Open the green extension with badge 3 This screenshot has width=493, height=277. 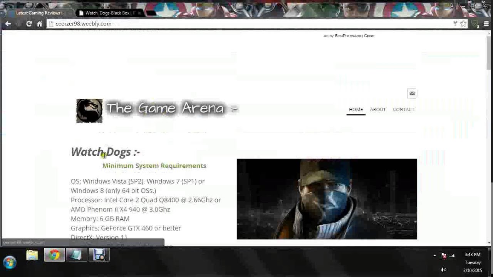pos(476,24)
